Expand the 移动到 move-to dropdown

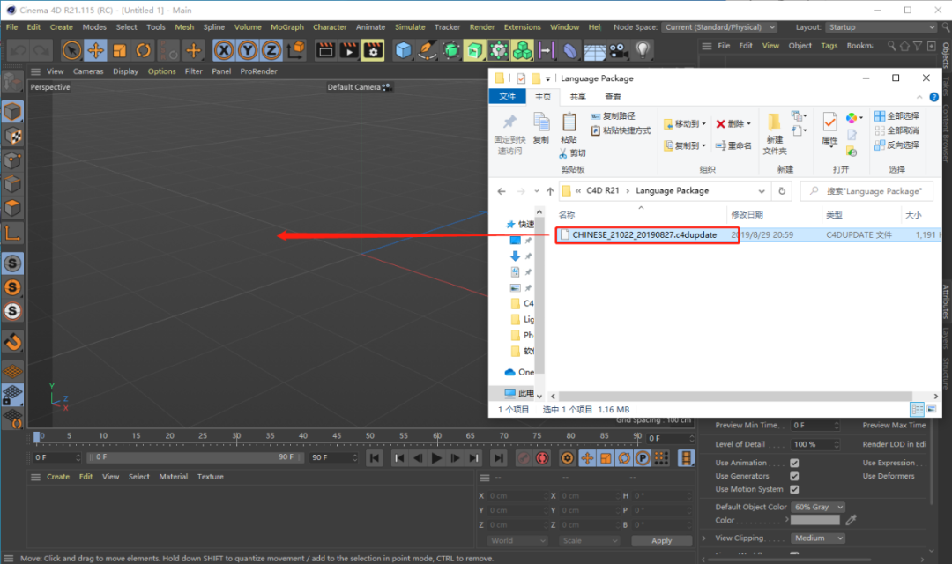coord(704,124)
